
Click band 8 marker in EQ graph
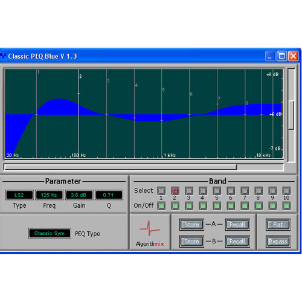[x=245, y=114]
